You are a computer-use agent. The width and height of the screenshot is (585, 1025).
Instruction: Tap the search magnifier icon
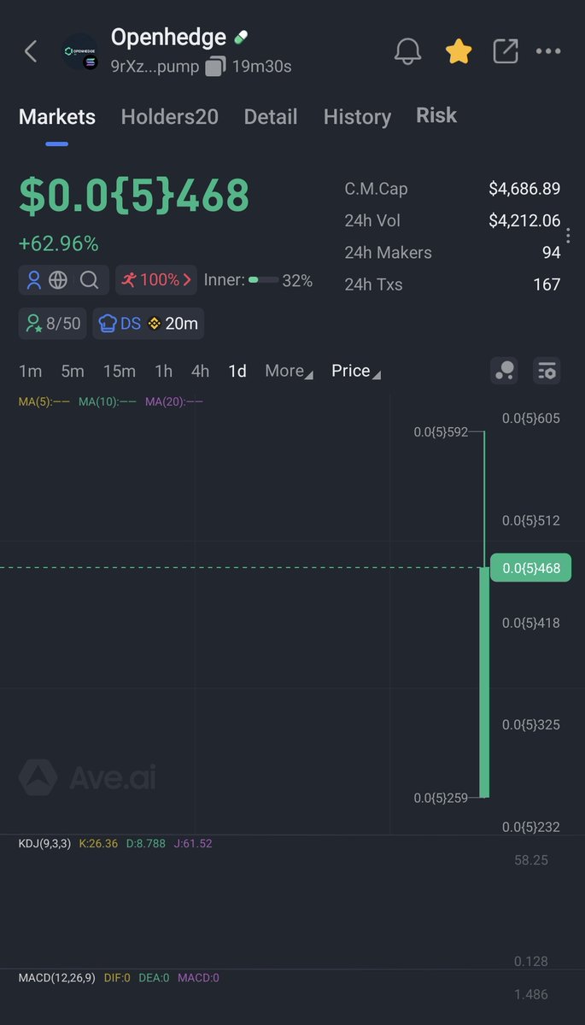coord(89,279)
